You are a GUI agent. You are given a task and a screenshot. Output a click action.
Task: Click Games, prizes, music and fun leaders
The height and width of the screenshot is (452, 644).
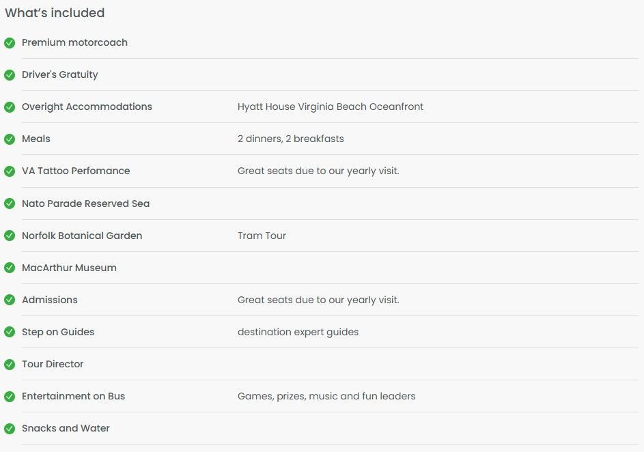[326, 396]
